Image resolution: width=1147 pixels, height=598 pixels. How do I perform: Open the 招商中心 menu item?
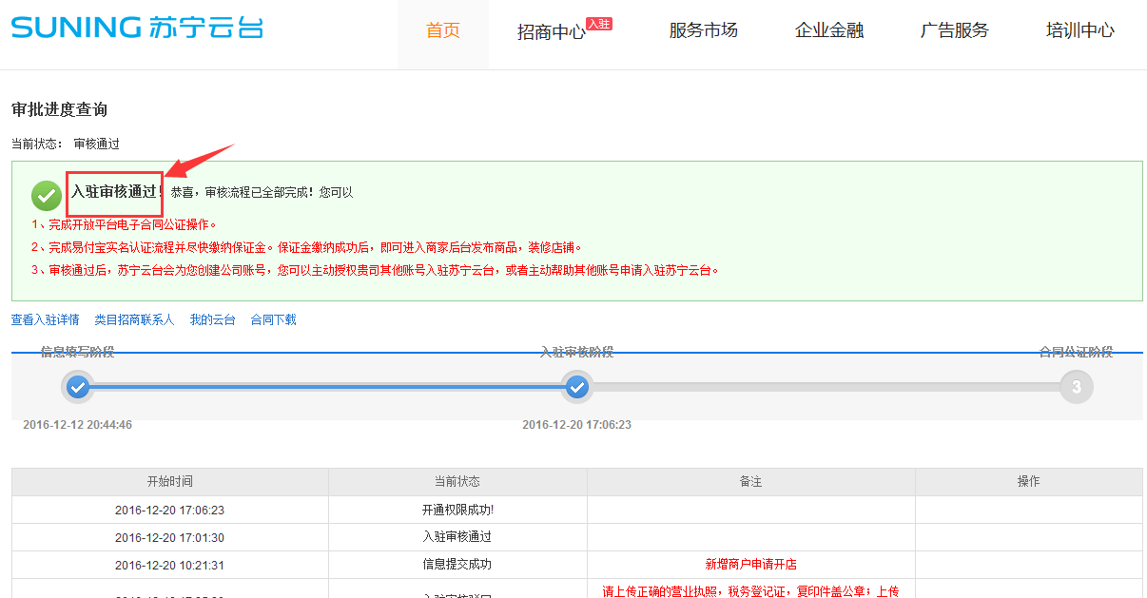(x=552, y=31)
